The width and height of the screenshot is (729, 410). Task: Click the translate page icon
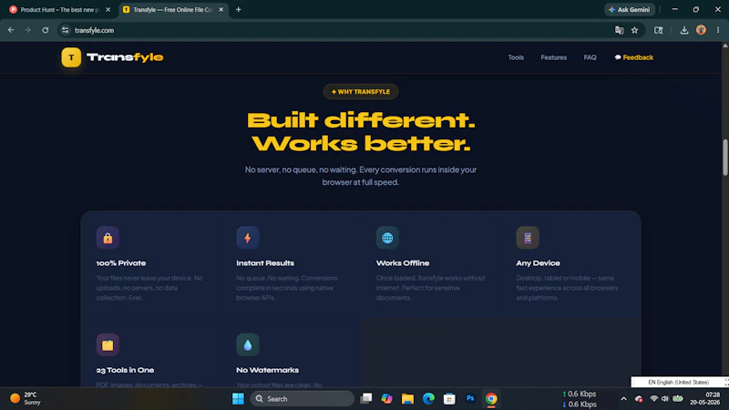click(x=619, y=30)
